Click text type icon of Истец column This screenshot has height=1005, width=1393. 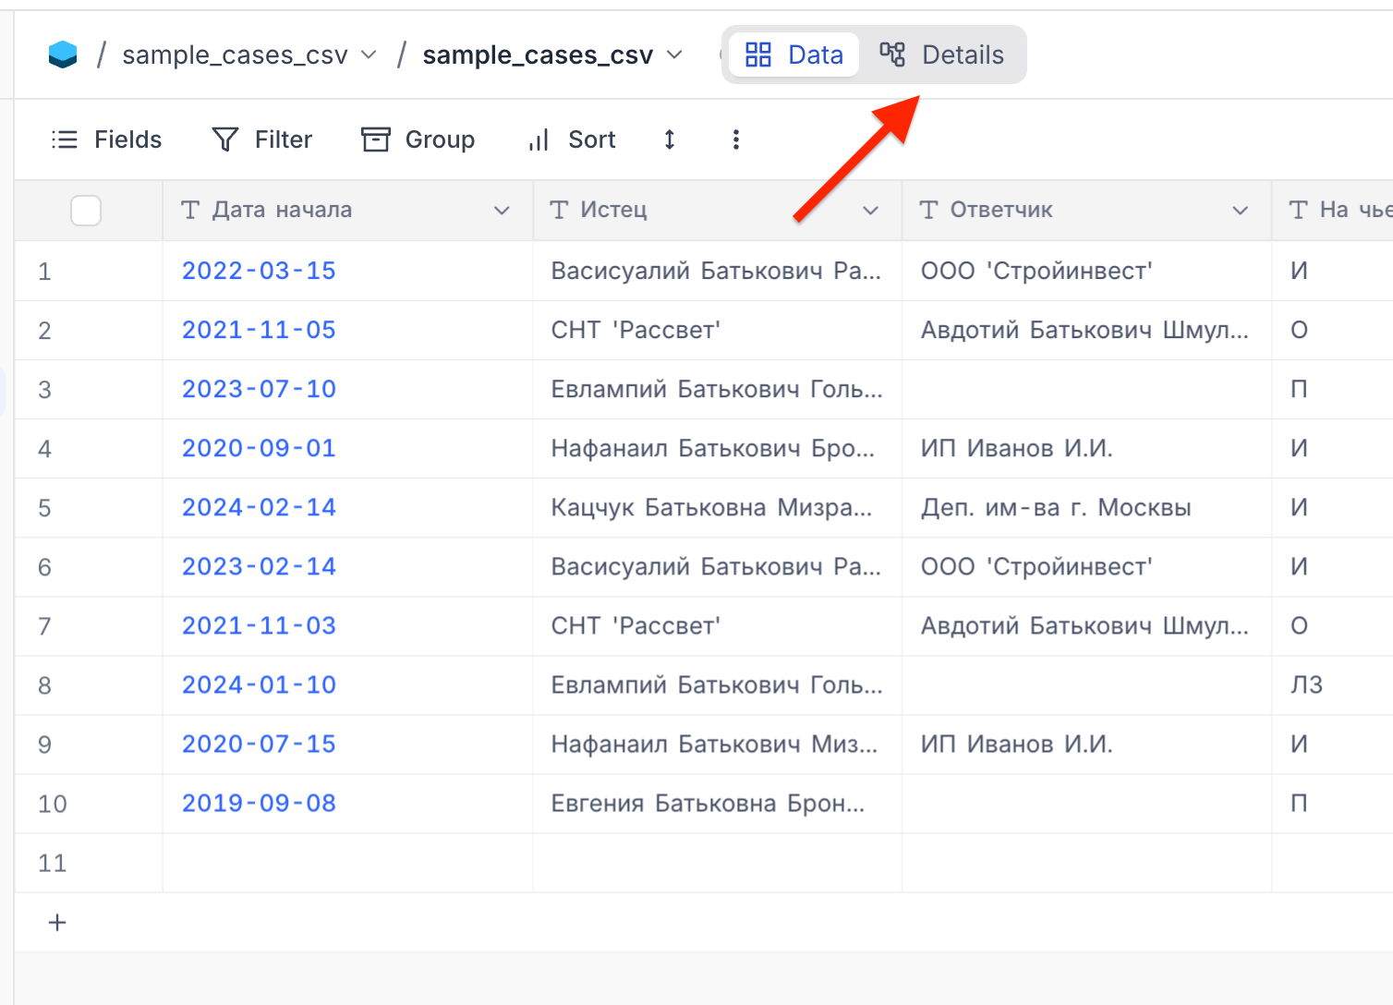tap(559, 211)
